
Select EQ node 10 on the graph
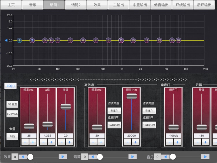tap(133, 40)
